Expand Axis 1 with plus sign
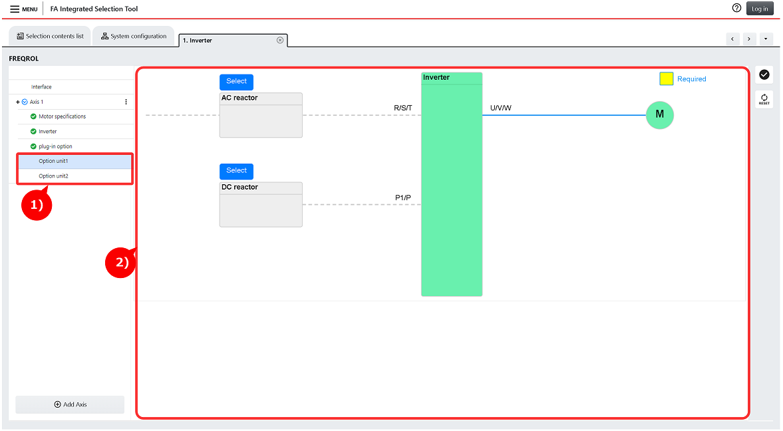 18,102
